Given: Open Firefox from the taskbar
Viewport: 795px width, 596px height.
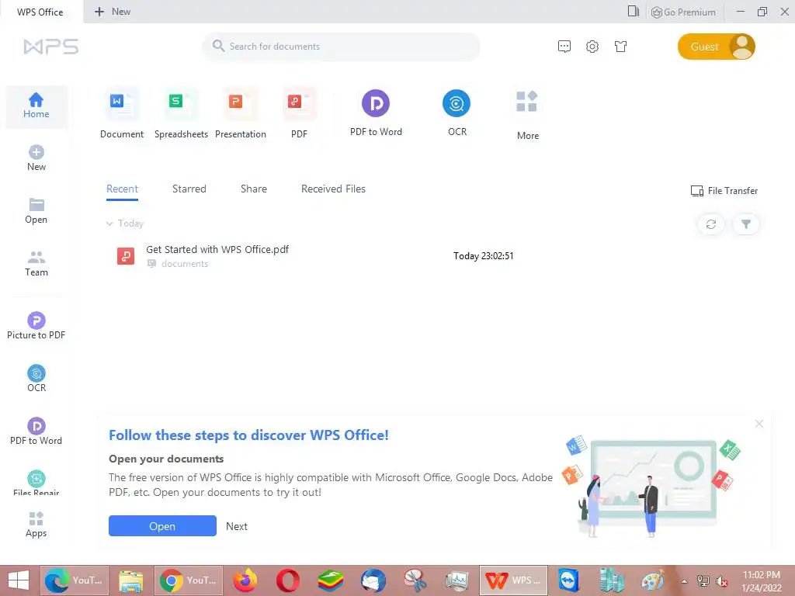Looking at the screenshot, I should tap(245, 580).
